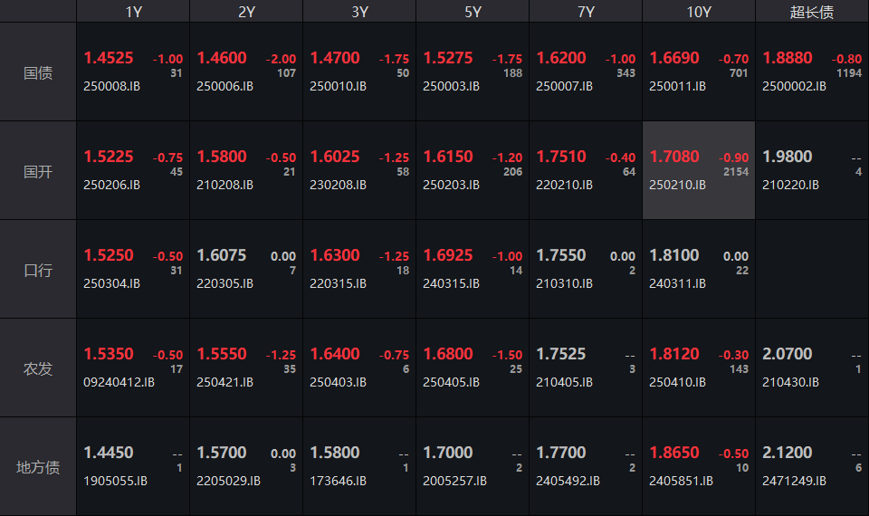
Task: Open bond code 250008.IB
Action: pos(111,87)
